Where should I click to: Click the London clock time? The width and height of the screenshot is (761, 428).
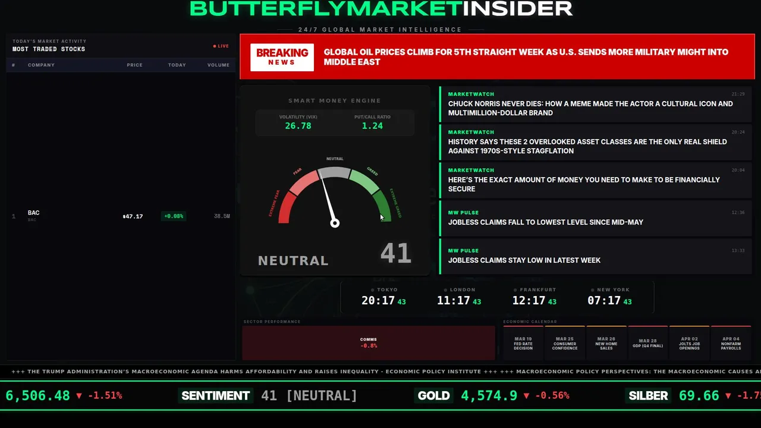coord(459,301)
